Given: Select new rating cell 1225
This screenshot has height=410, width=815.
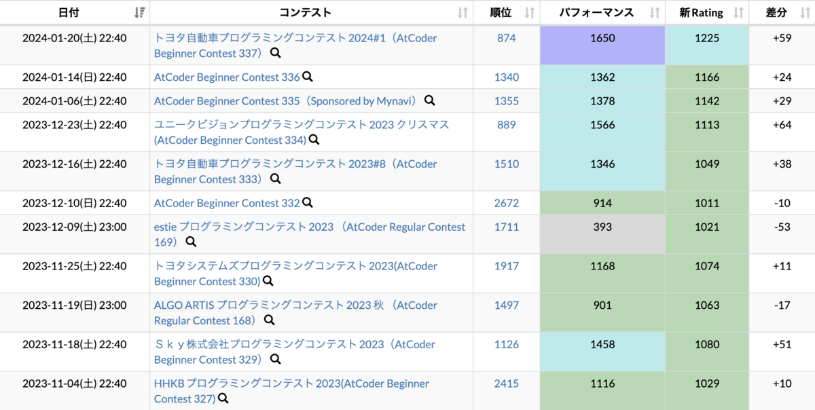Looking at the screenshot, I should [707, 45].
